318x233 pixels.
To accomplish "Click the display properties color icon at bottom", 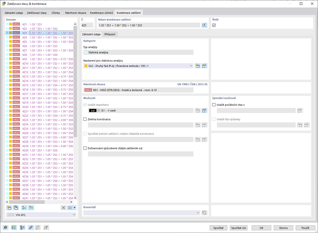I will 22,228.
